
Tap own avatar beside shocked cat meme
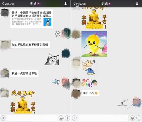point(66,53)
